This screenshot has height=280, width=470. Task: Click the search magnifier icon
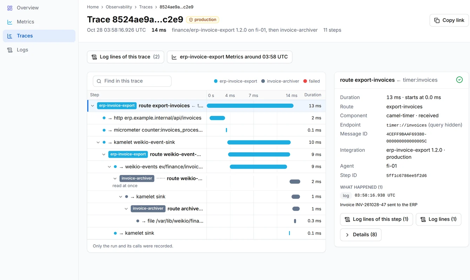[99, 81]
